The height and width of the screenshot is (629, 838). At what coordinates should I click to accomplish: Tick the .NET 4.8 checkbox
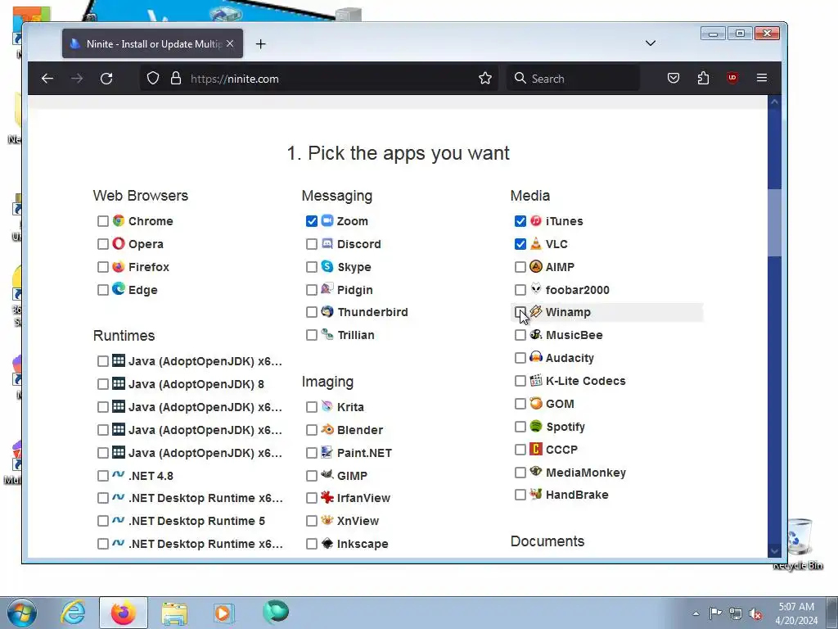point(103,476)
